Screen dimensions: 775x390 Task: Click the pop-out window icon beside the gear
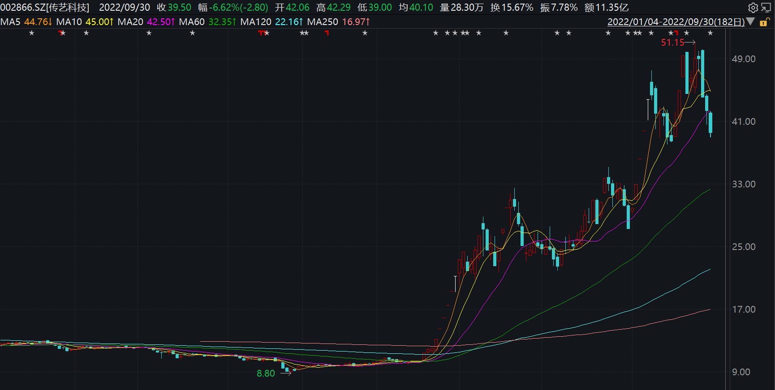[766, 8]
